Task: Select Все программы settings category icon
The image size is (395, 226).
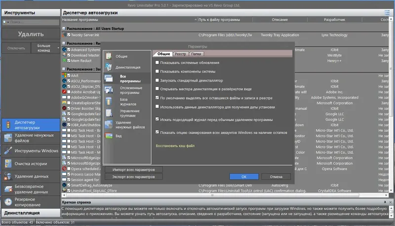Action: [109, 79]
